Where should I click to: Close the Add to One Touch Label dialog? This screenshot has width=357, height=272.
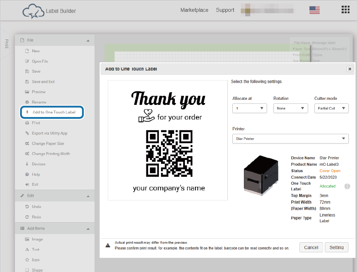point(350,69)
